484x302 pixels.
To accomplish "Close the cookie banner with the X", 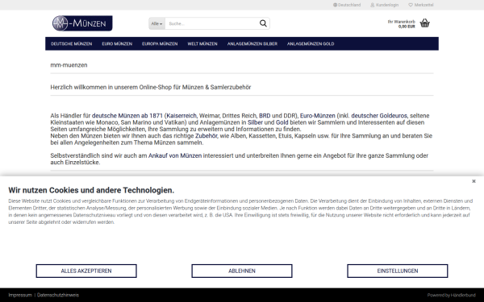I will (x=474, y=181).
